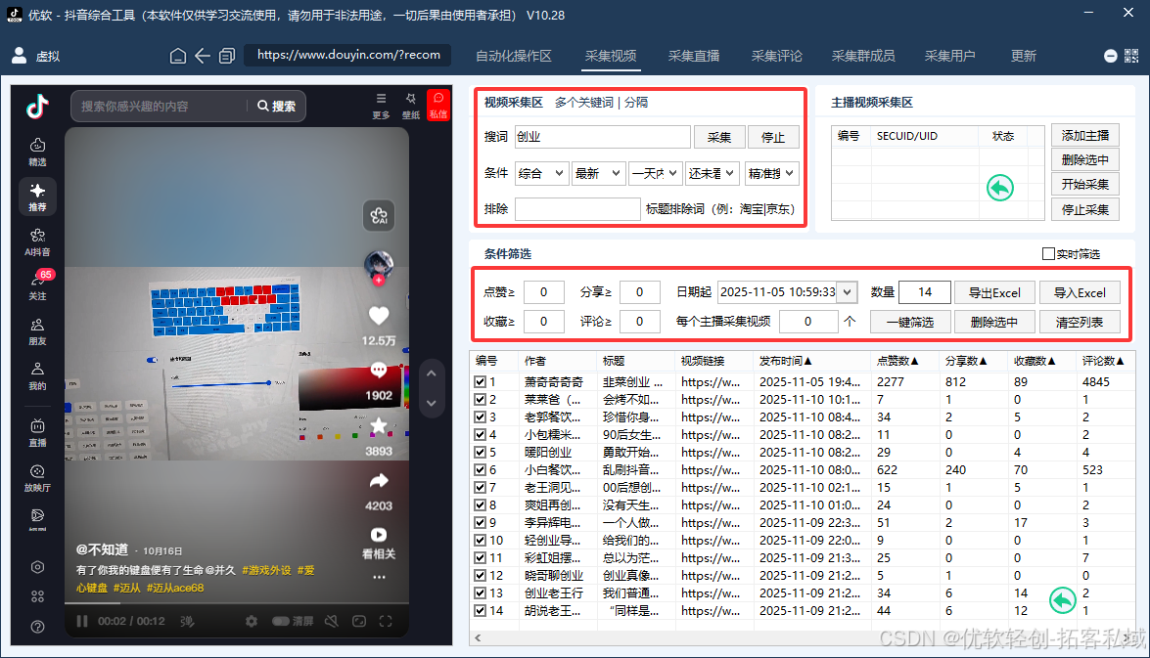
Task: Open 直播 in the sidebar
Action: point(37,432)
